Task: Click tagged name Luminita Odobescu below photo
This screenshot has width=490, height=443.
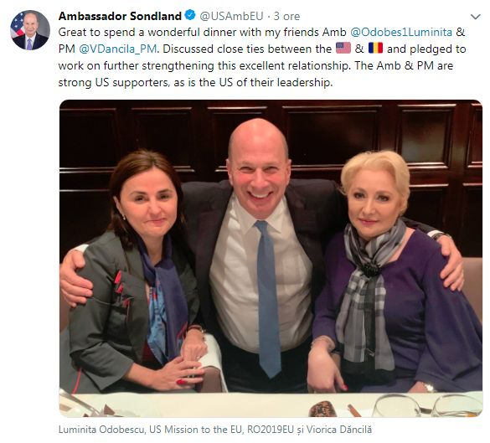Action: pos(102,430)
